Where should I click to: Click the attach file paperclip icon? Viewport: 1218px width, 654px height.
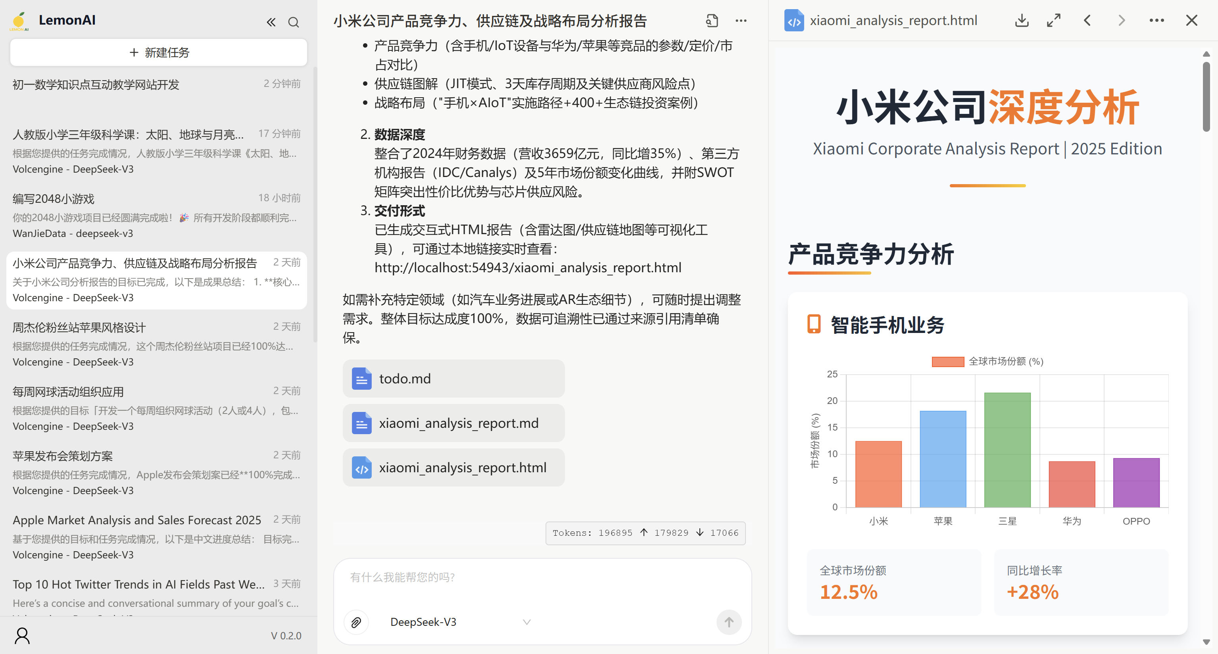tap(356, 622)
